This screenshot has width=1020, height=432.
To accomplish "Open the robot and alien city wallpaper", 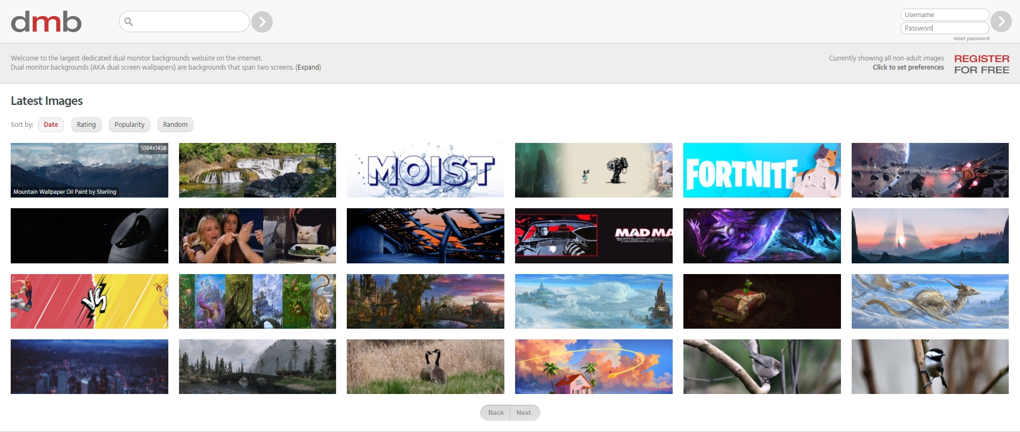I will pyautogui.click(x=594, y=170).
